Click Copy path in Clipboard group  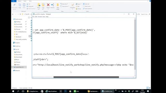(30, 6)
